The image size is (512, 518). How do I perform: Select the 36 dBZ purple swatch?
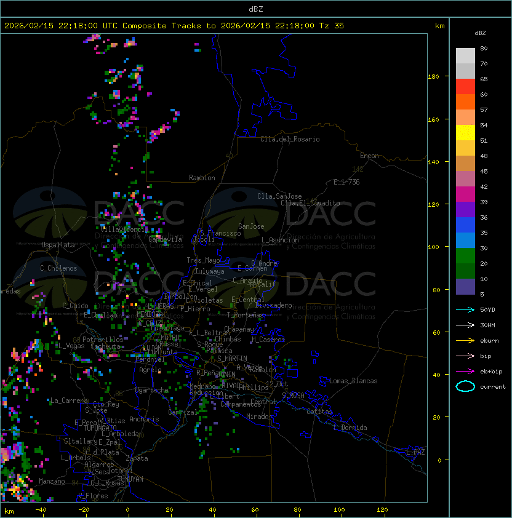coord(465,209)
